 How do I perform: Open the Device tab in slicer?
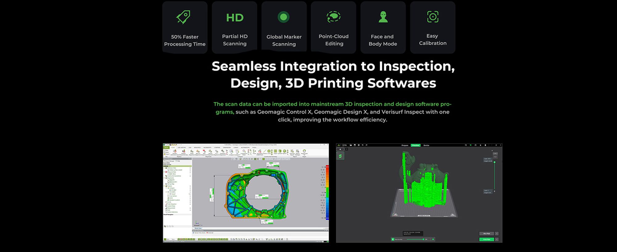pos(426,145)
